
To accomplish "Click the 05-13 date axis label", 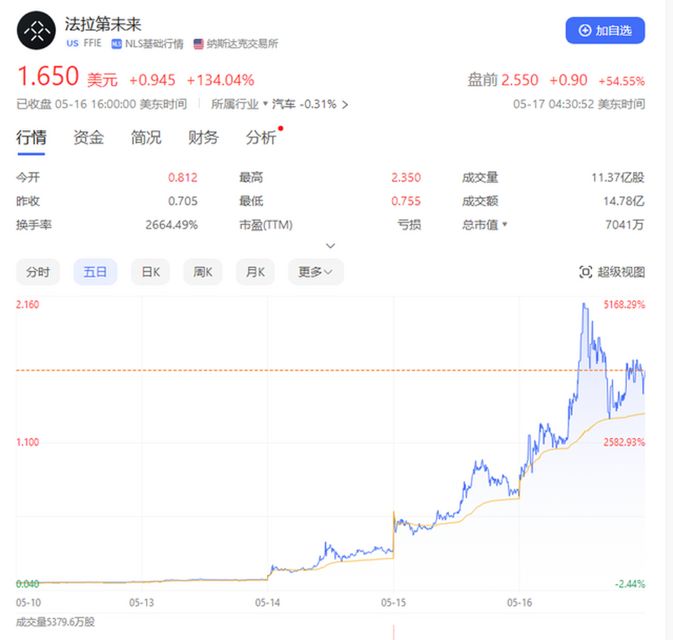I will click(x=142, y=602).
